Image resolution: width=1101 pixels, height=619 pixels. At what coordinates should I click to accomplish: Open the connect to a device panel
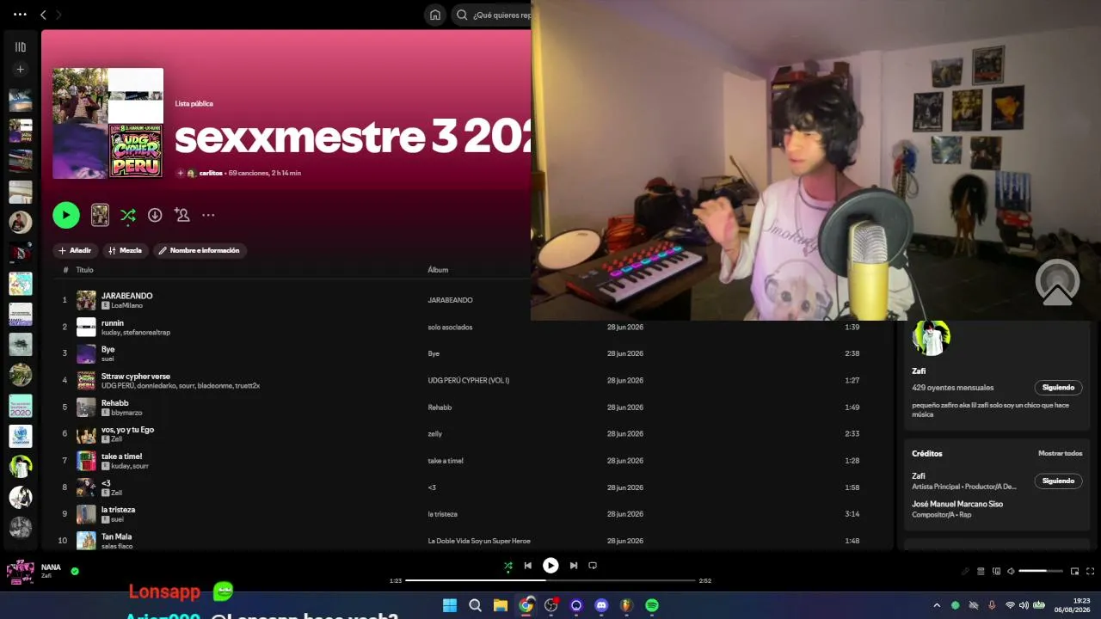click(x=996, y=571)
